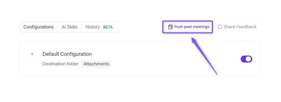This screenshot has height=102, width=281.
Task: Open the Default Configuration title
Action: tap(67, 54)
